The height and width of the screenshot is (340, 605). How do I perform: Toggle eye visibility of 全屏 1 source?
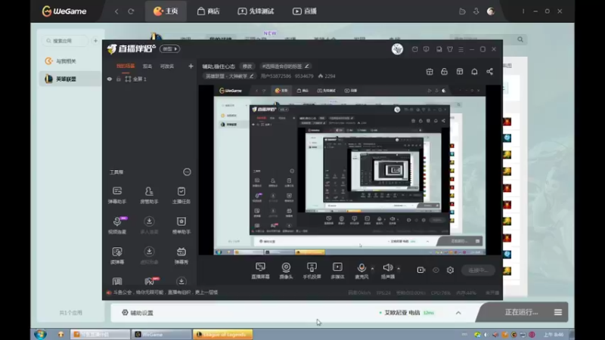click(110, 79)
